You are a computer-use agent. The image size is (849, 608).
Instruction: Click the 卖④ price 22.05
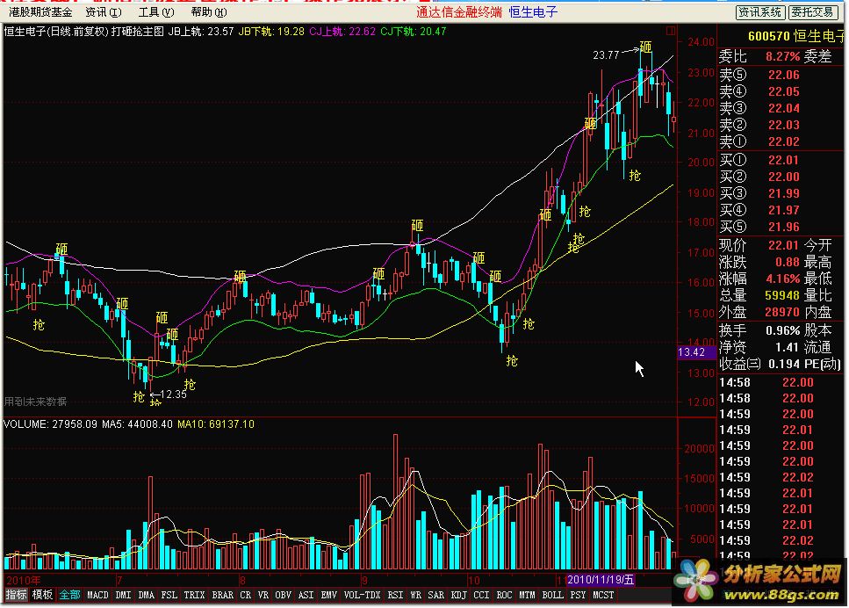click(783, 91)
